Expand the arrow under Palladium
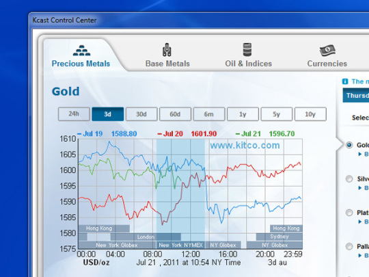 coord(359,256)
